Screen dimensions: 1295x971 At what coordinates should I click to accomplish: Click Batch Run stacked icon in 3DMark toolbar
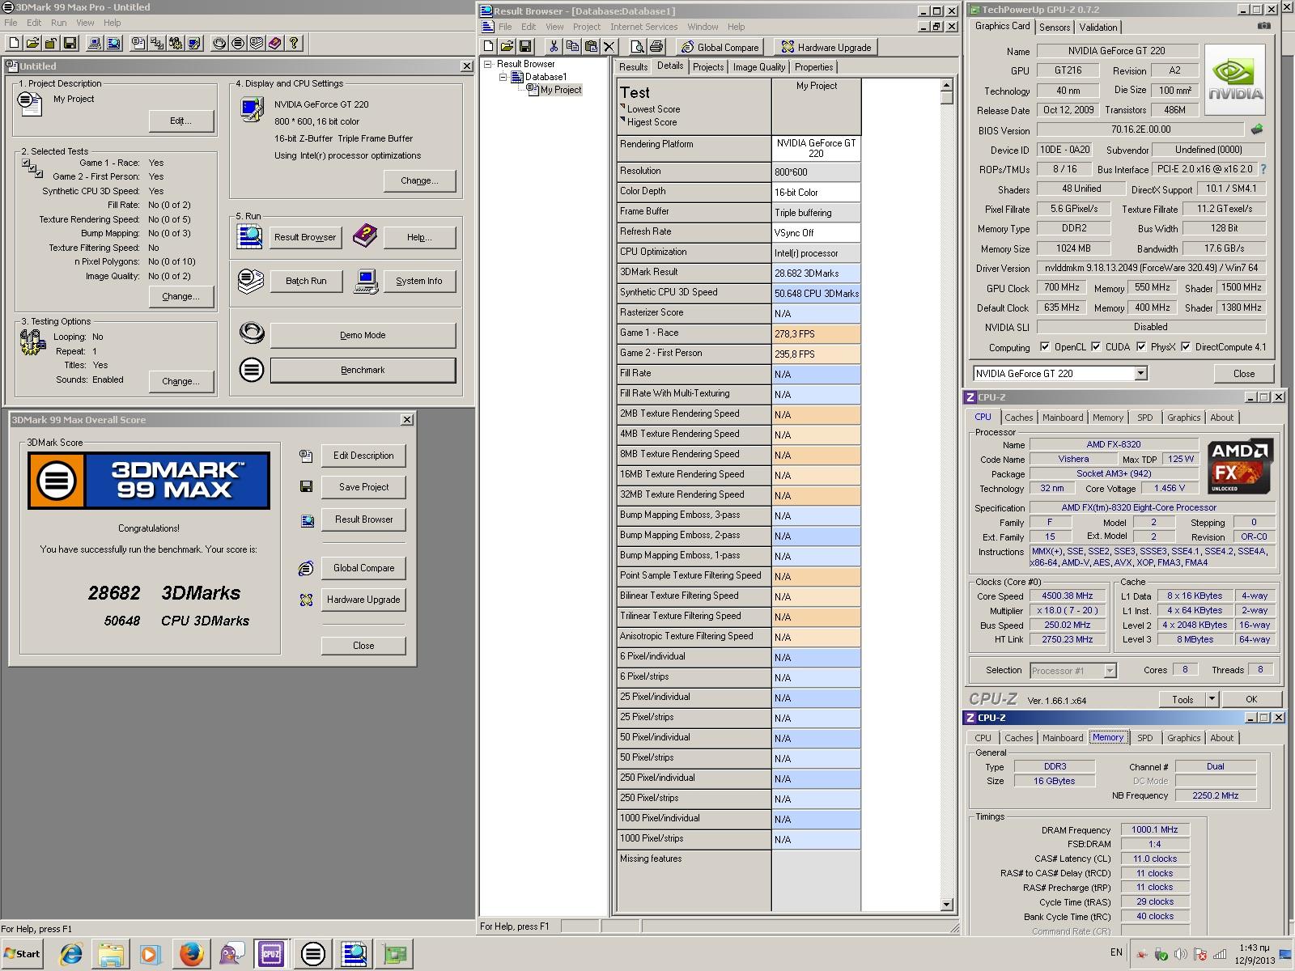[257, 44]
